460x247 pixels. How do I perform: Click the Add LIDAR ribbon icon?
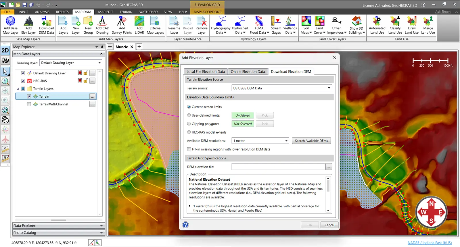coord(139,25)
